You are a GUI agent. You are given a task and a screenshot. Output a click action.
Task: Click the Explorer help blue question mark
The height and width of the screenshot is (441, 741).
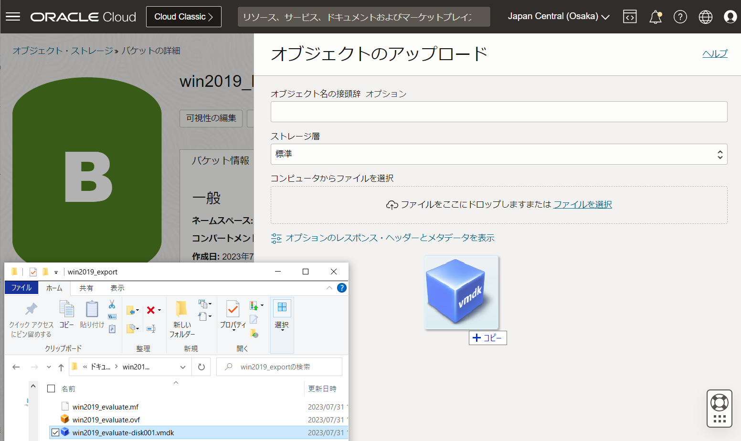pyautogui.click(x=342, y=288)
